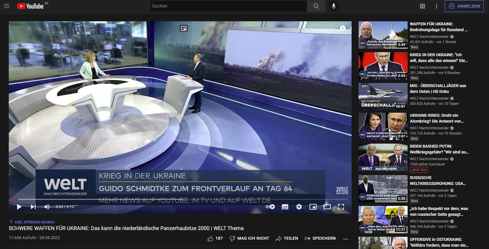Open UKRAINE-KRIEG Droht ein Atomkrieg video title
The width and height of the screenshot is (489, 249).
(x=436, y=118)
